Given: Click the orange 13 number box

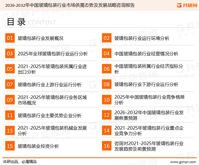Looking at the screenshot, I should [10, 131].
